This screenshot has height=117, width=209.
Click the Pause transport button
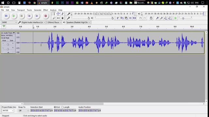(x=6, y=16)
